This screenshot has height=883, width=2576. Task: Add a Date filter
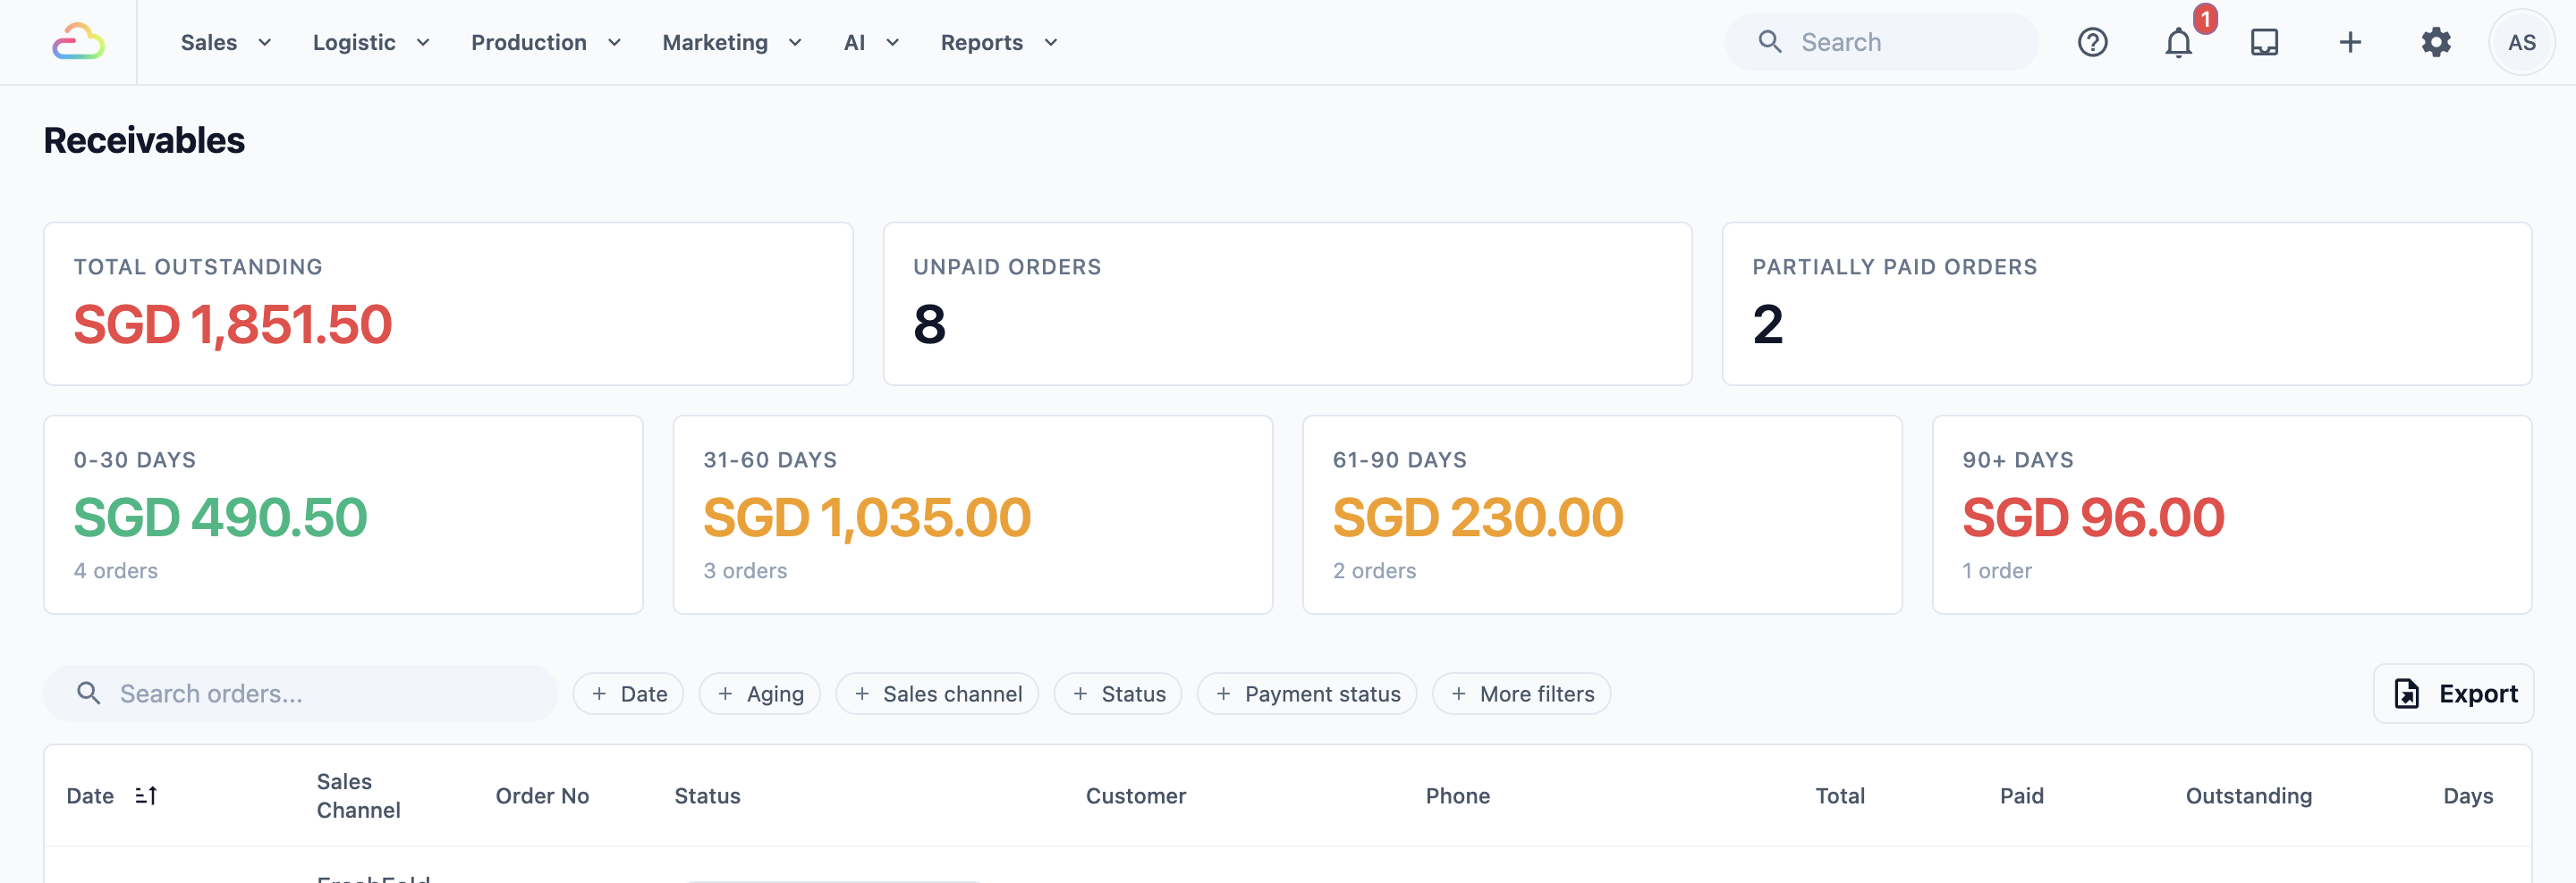click(628, 694)
